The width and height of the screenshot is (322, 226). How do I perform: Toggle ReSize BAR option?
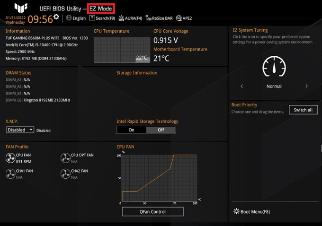pos(159,18)
